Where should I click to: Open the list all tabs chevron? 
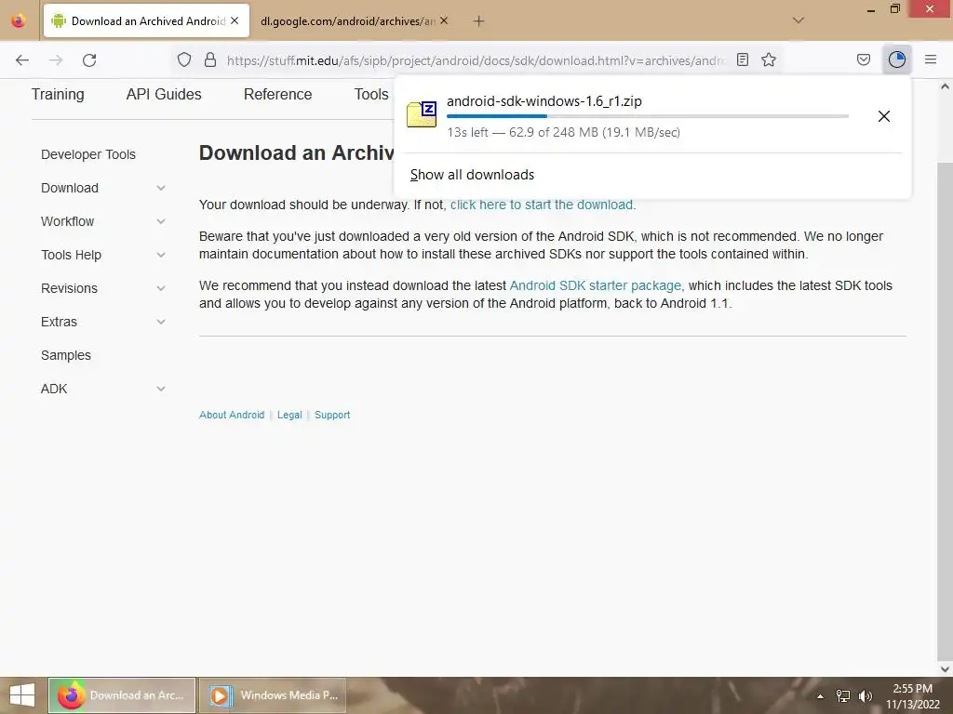(x=799, y=20)
